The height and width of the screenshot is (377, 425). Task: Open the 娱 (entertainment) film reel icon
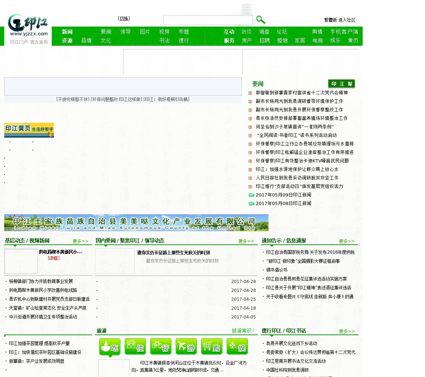tap(237, 347)
